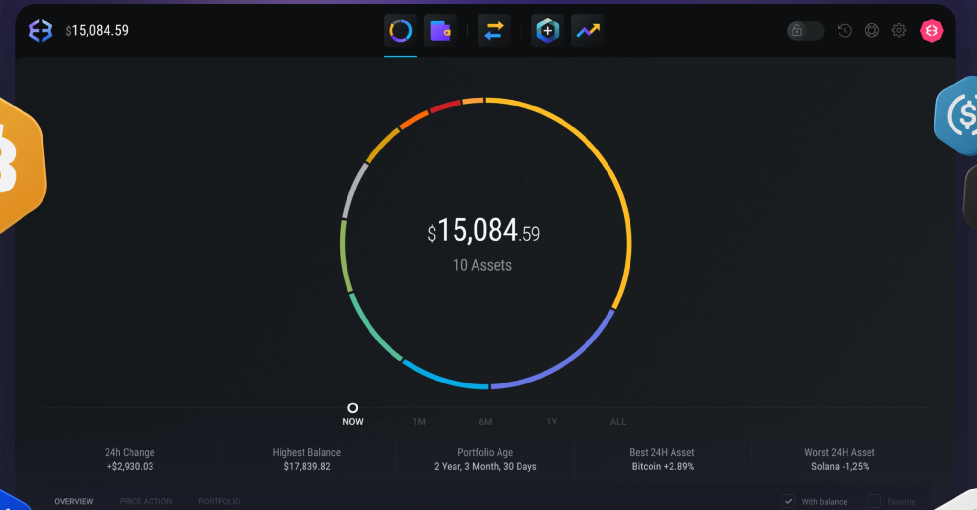The height and width of the screenshot is (510, 977).
Task: Open the transaction history clock icon
Action: (845, 31)
